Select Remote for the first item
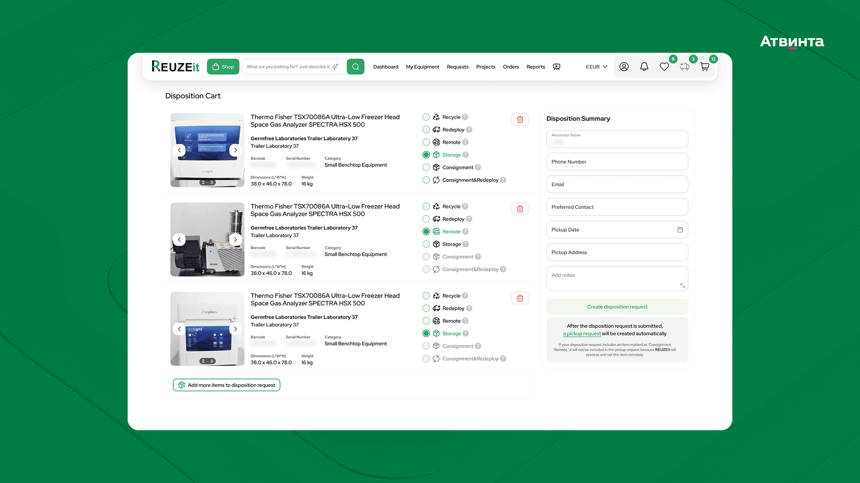 (426, 142)
